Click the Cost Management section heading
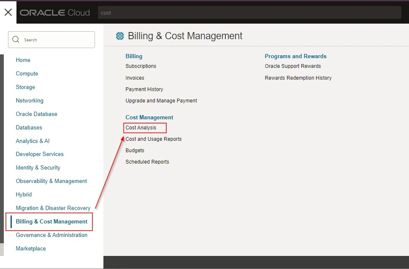The width and height of the screenshot is (409, 269). click(x=149, y=117)
